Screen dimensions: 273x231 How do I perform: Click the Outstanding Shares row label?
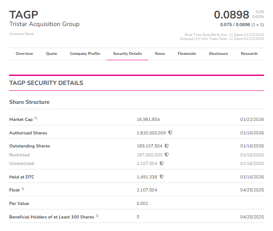[30, 146]
